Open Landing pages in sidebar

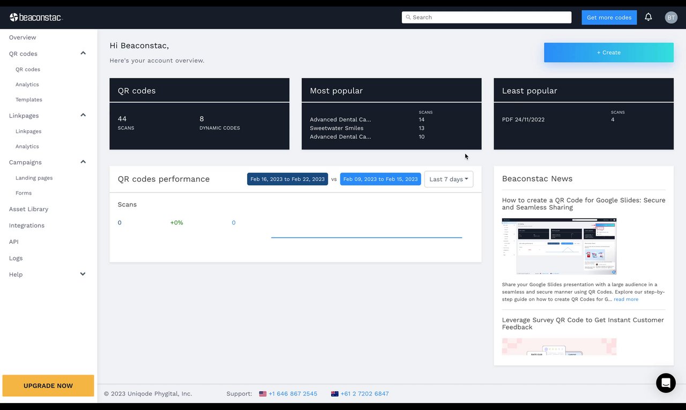pyautogui.click(x=34, y=177)
